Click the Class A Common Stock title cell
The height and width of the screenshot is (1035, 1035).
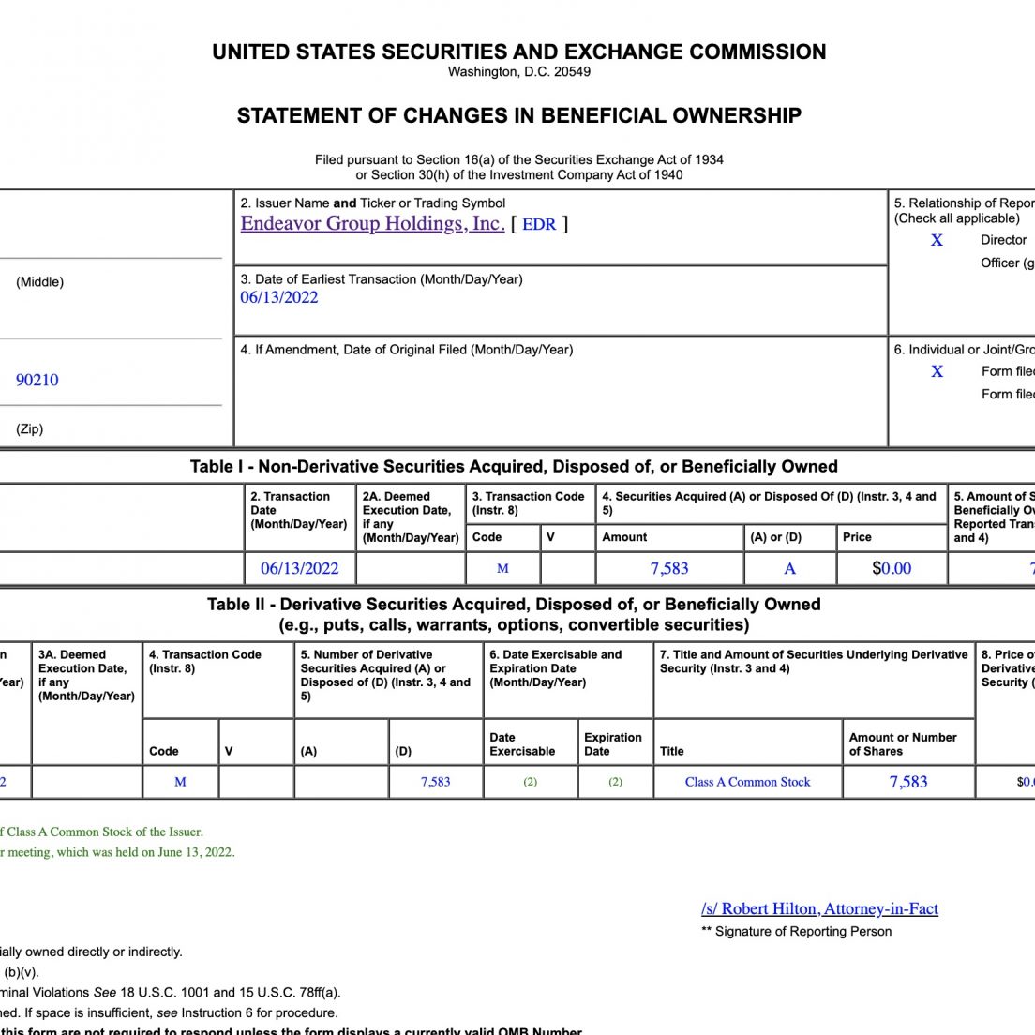tap(747, 782)
